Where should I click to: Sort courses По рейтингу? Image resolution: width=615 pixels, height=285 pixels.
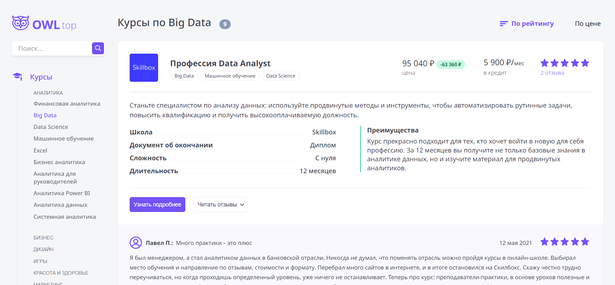click(x=532, y=24)
